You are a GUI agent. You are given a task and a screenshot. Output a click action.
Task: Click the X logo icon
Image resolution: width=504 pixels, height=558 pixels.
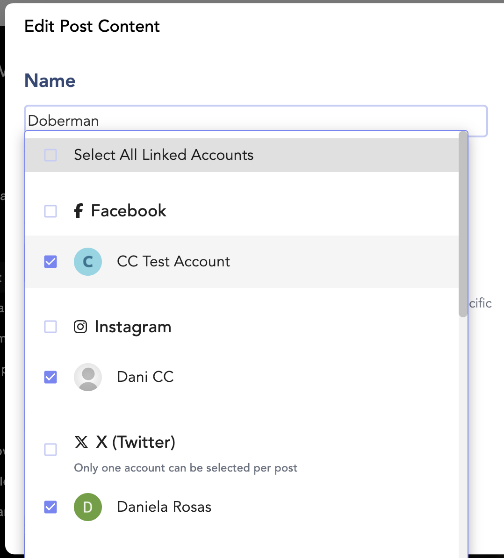(81, 442)
